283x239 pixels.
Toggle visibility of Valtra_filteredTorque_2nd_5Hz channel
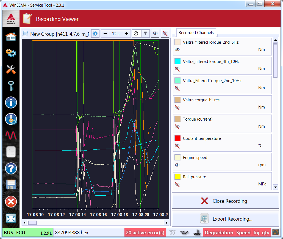177,50
